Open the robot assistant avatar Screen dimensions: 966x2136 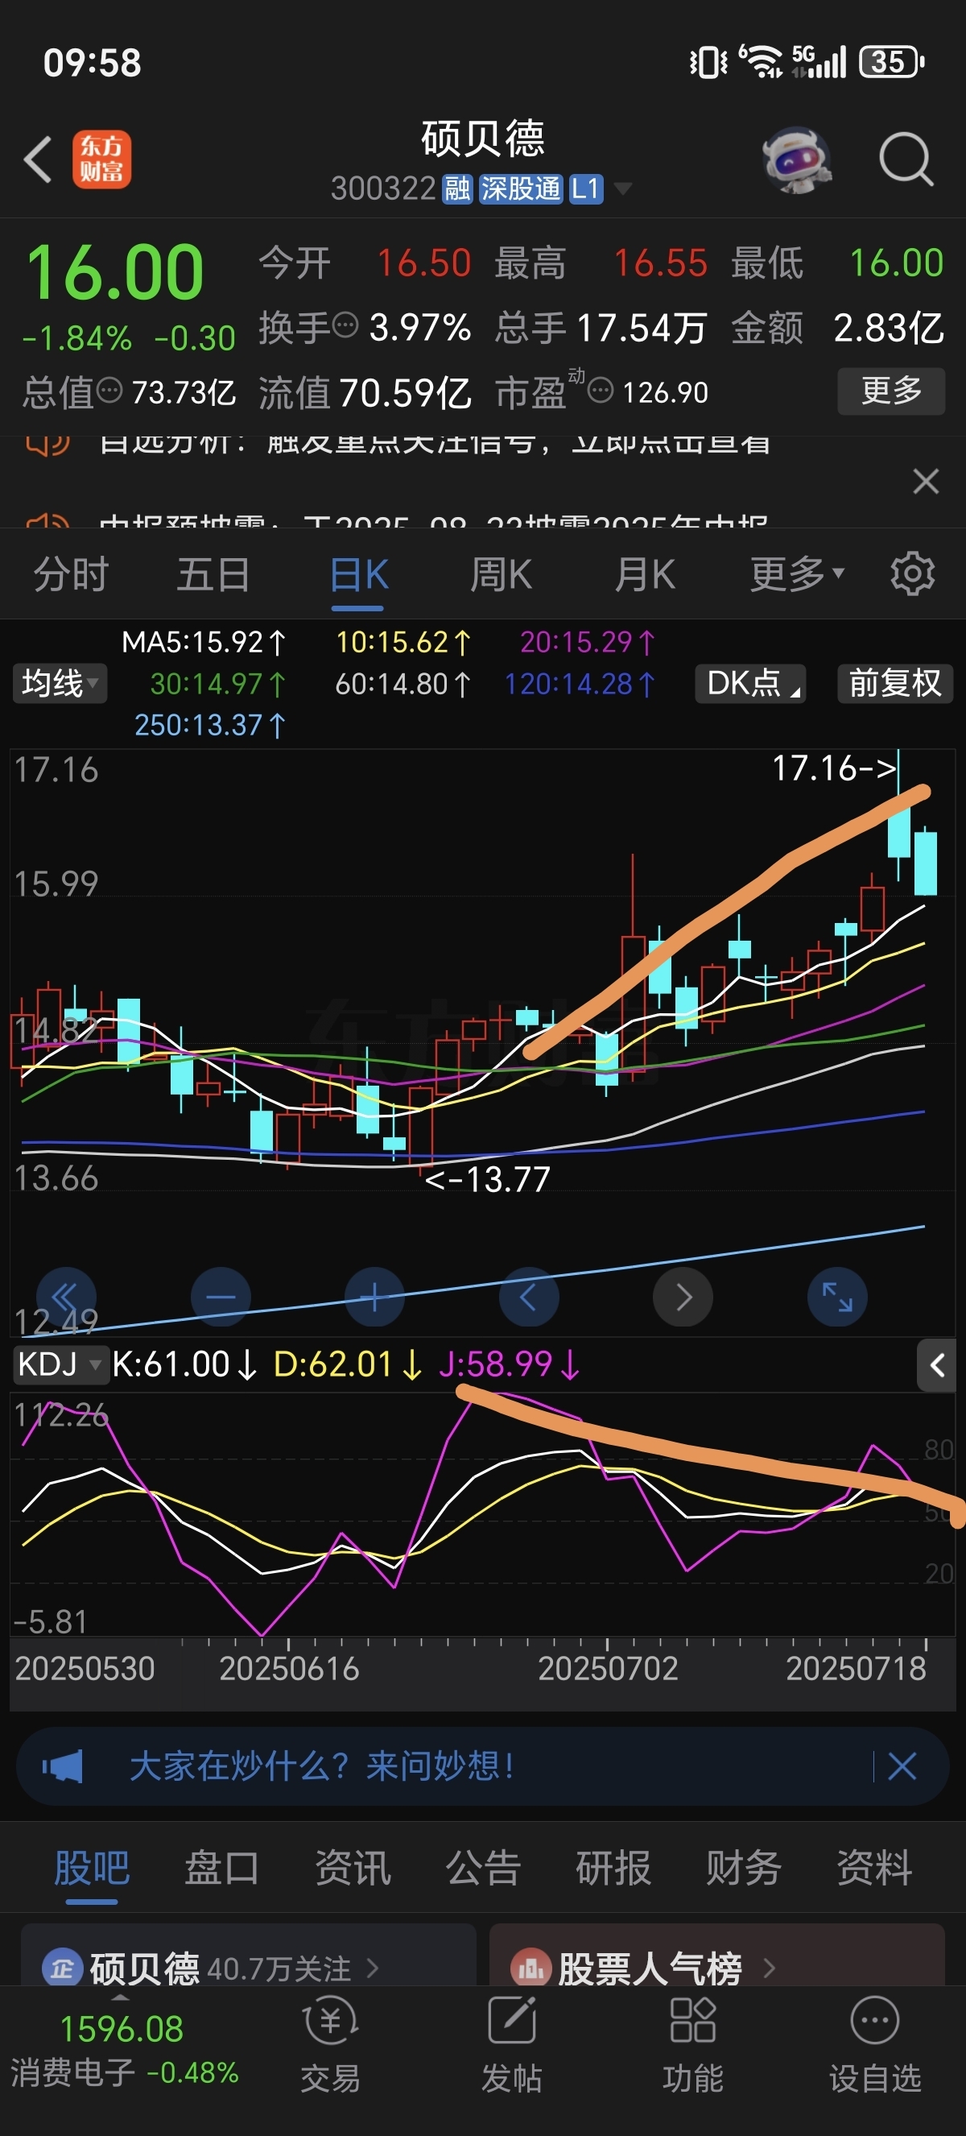coord(796,159)
